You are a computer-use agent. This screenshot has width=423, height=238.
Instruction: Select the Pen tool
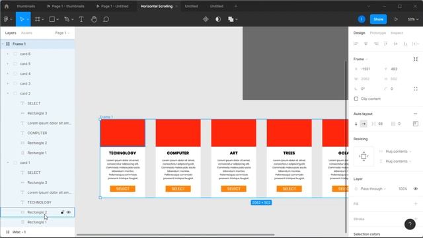67,19
